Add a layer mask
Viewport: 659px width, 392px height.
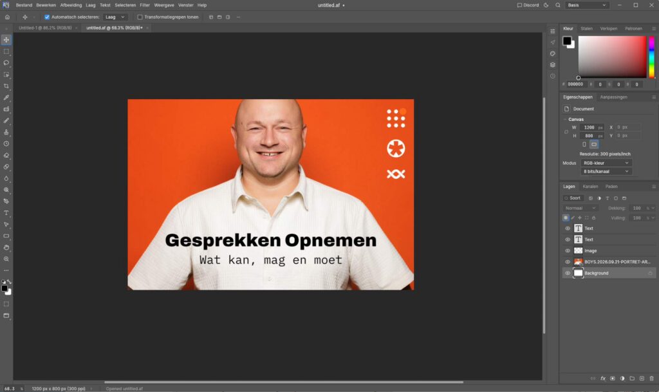point(613,378)
